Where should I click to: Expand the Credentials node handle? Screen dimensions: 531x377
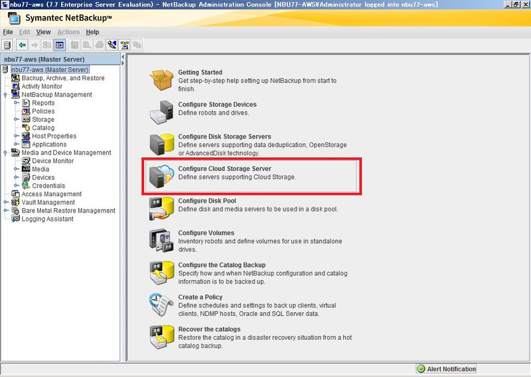click(x=16, y=186)
